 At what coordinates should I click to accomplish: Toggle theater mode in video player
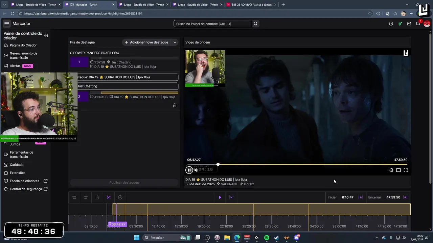pos(398,170)
